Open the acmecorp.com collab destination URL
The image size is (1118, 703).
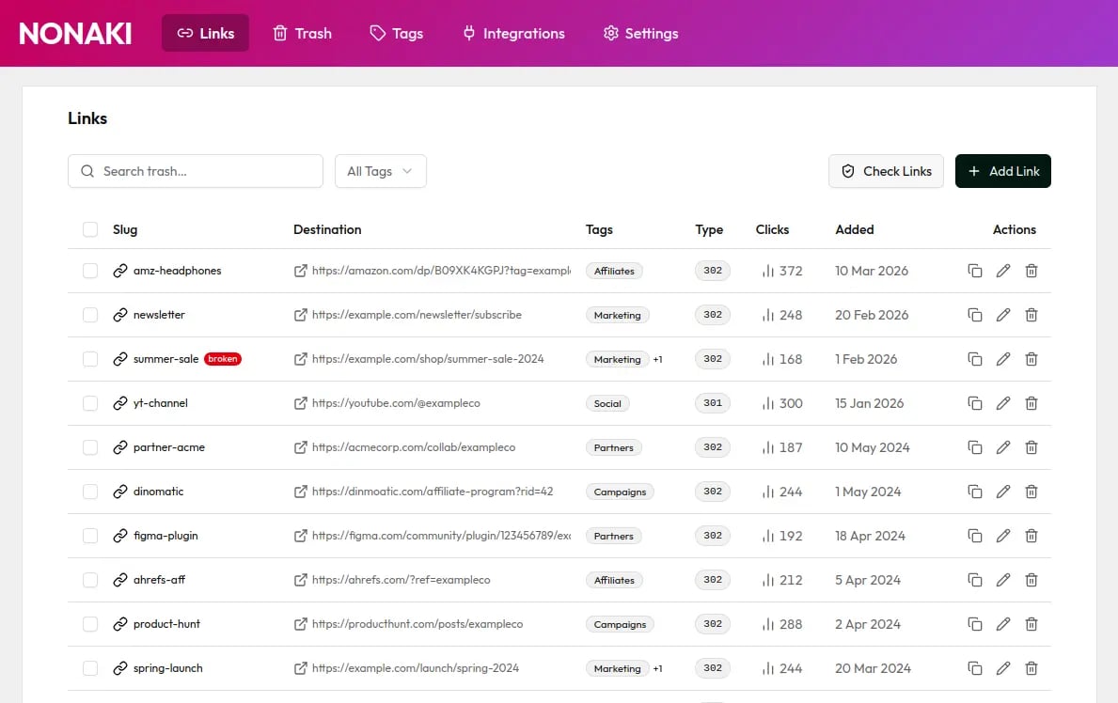414,447
